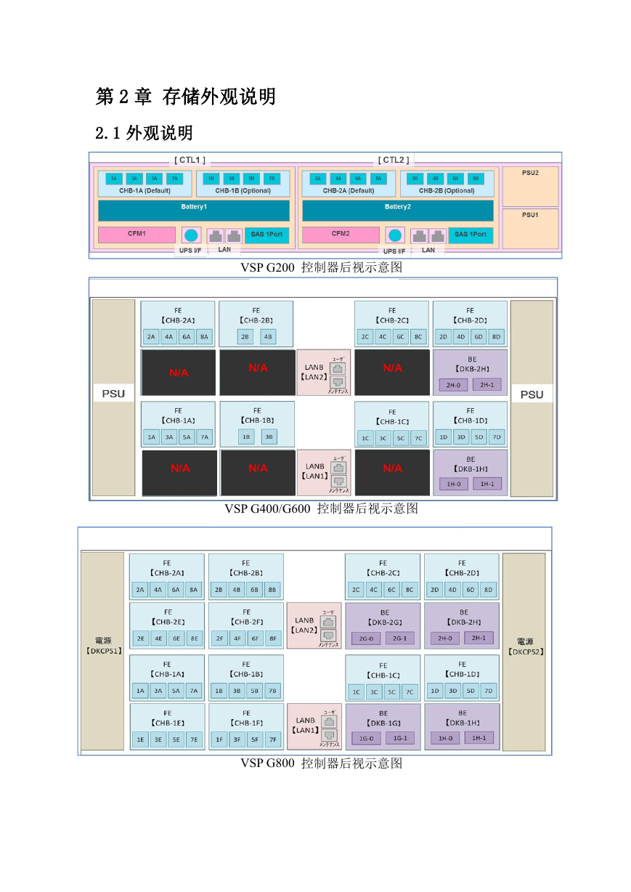This screenshot has height=892, width=631.
Task: Select the 2.1 外观说明 subheading
Action: tap(144, 133)
